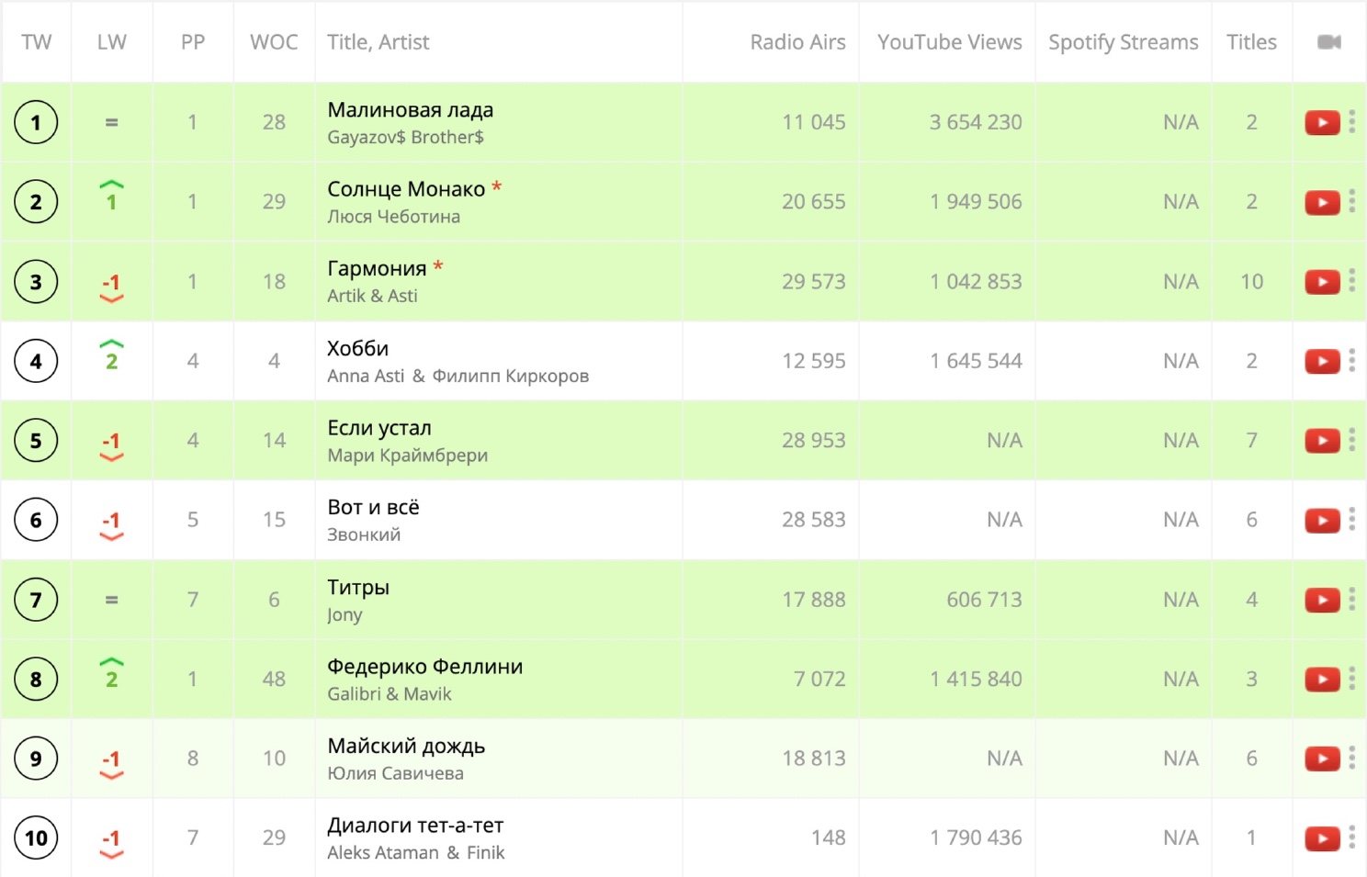1367x877 pixels.
Task: Open YouTube icon for Титры by Jony
Action: coord(1322,600)
